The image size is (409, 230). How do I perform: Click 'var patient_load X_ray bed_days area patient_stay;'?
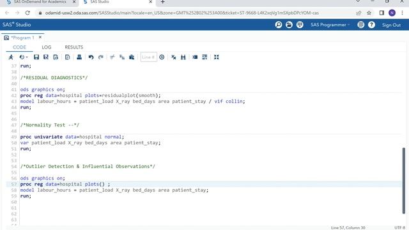(91, 143)
